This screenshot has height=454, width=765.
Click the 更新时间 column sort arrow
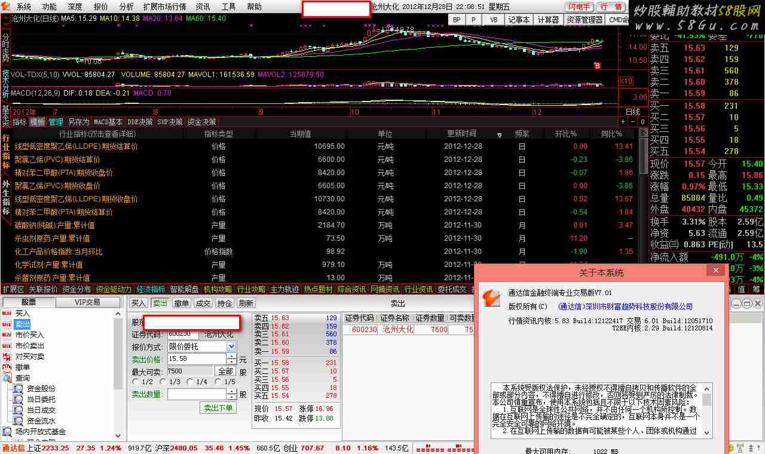pyautogui.click(x=500, y=135)
